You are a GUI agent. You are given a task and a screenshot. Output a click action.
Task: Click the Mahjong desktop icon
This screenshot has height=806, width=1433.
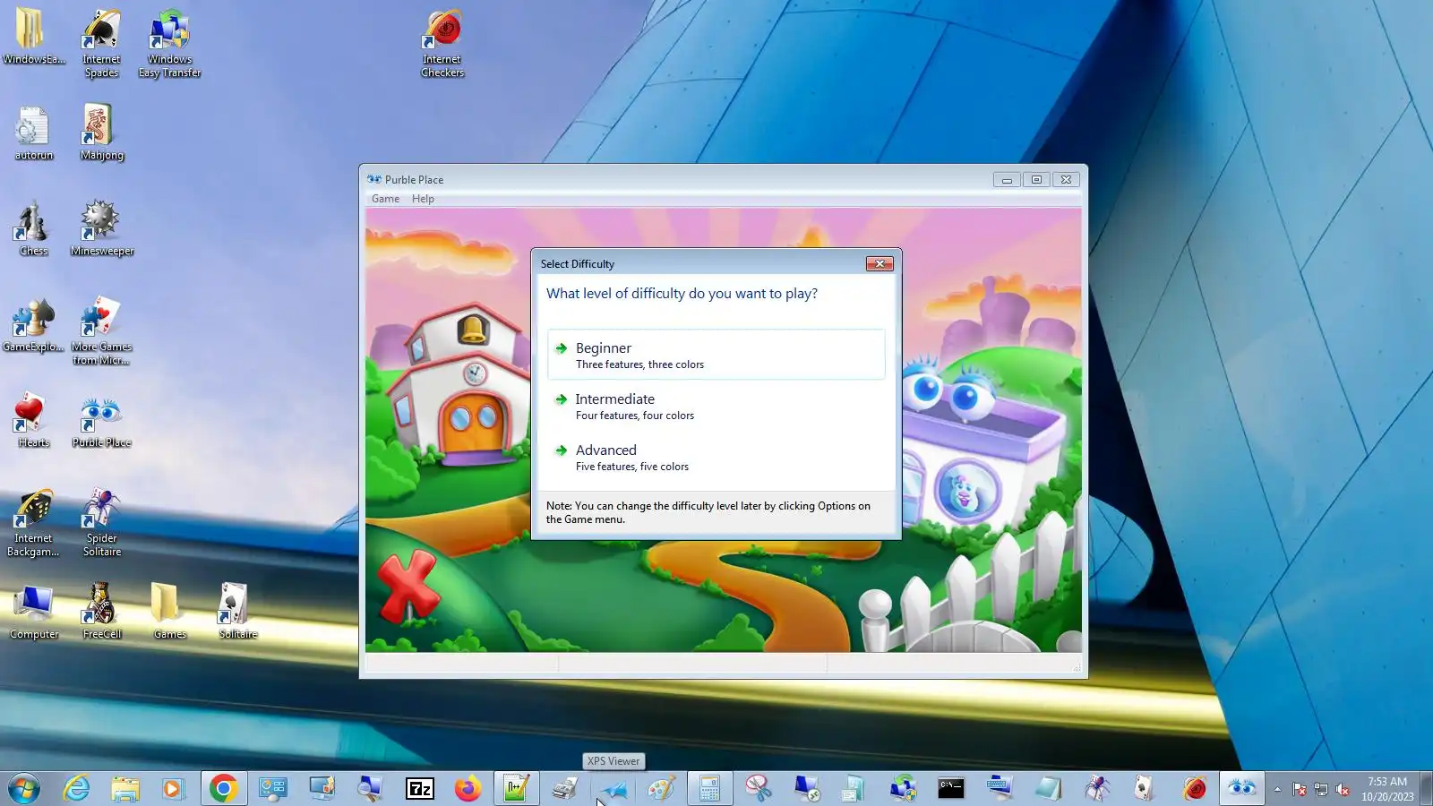[101, 133]
